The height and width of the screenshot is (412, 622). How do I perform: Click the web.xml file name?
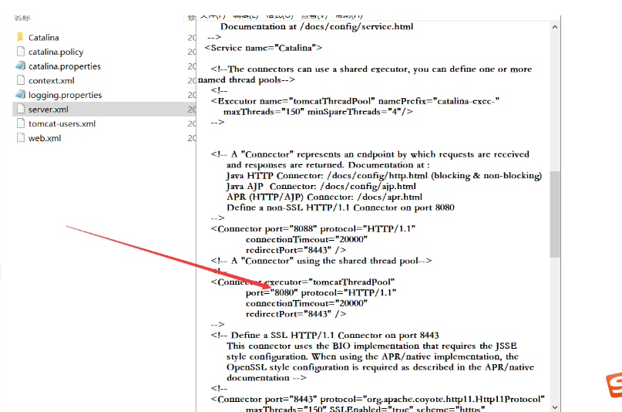click(x=45, y=138)
